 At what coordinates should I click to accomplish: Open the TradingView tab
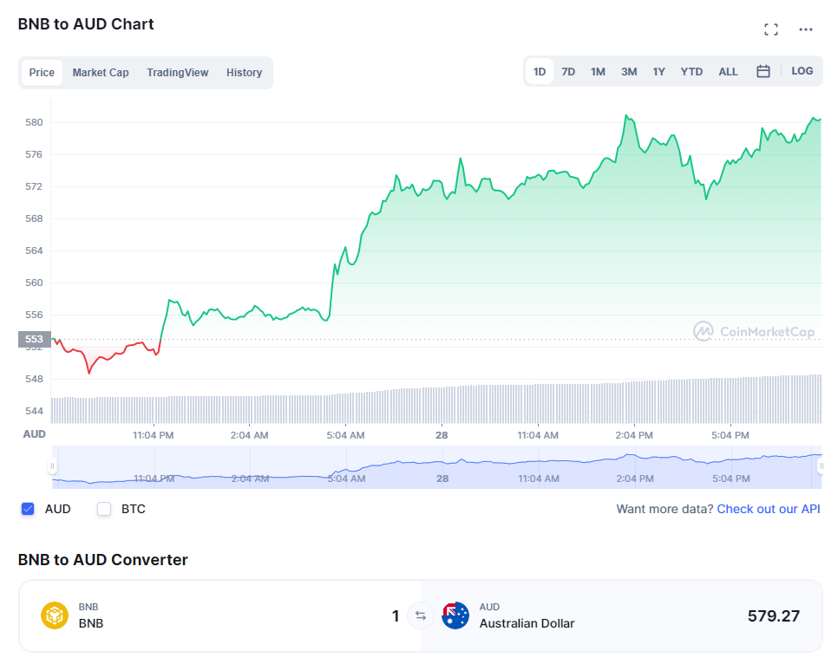[x=178, y=73]
